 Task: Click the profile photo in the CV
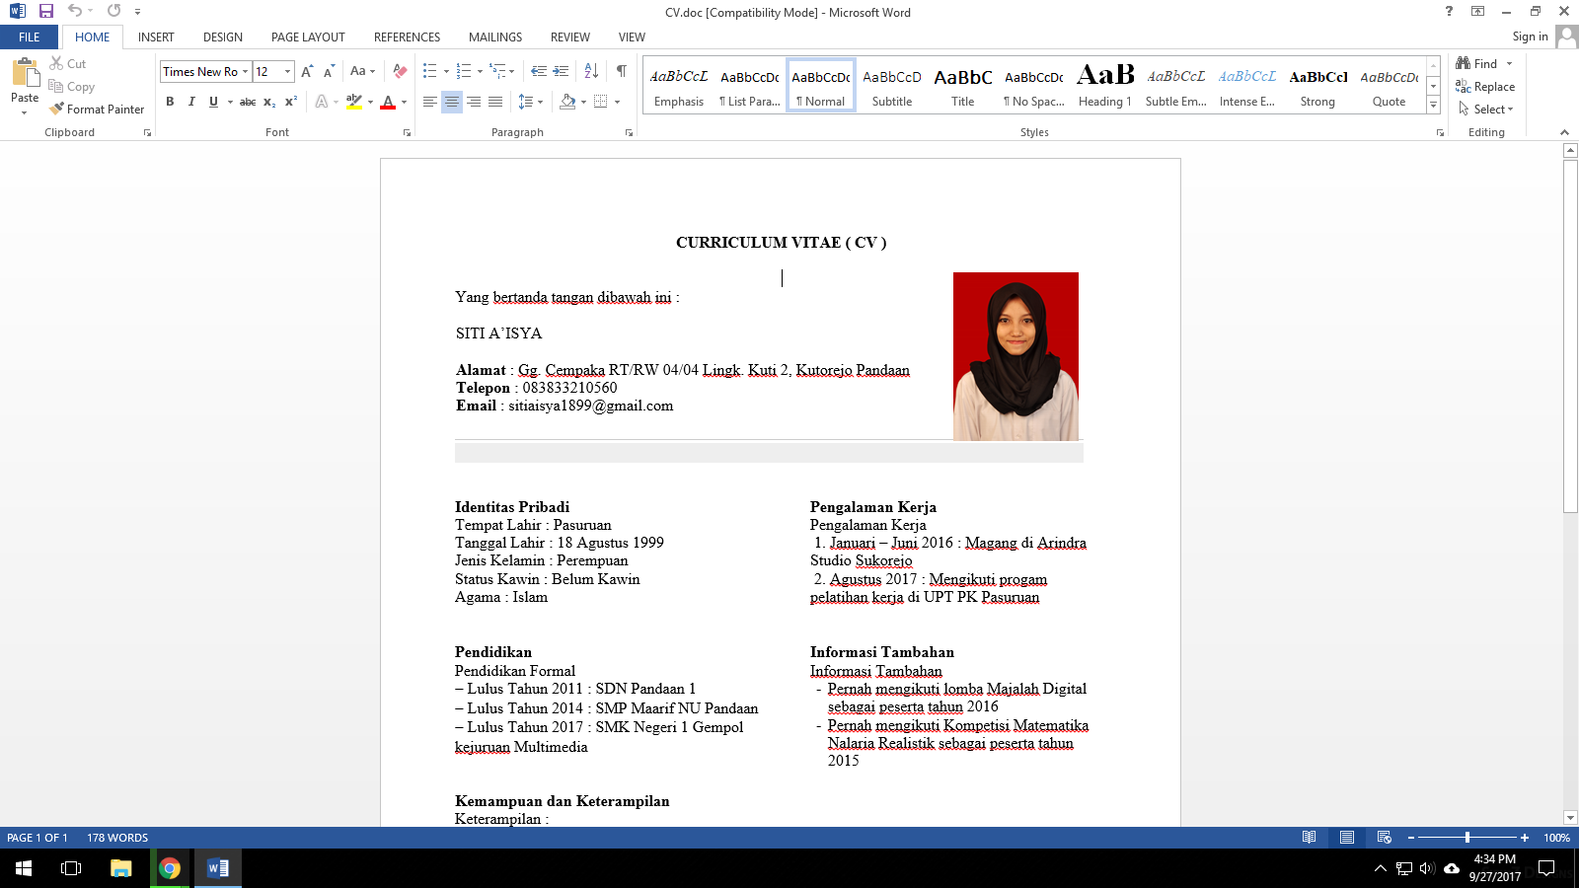point(1015,356)
